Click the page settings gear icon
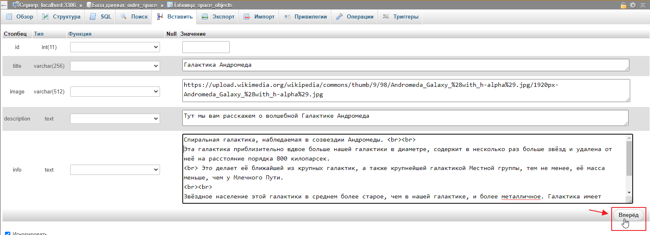This screenshot has width=650, height=235. pyautogui.click(x=633, y=5)
